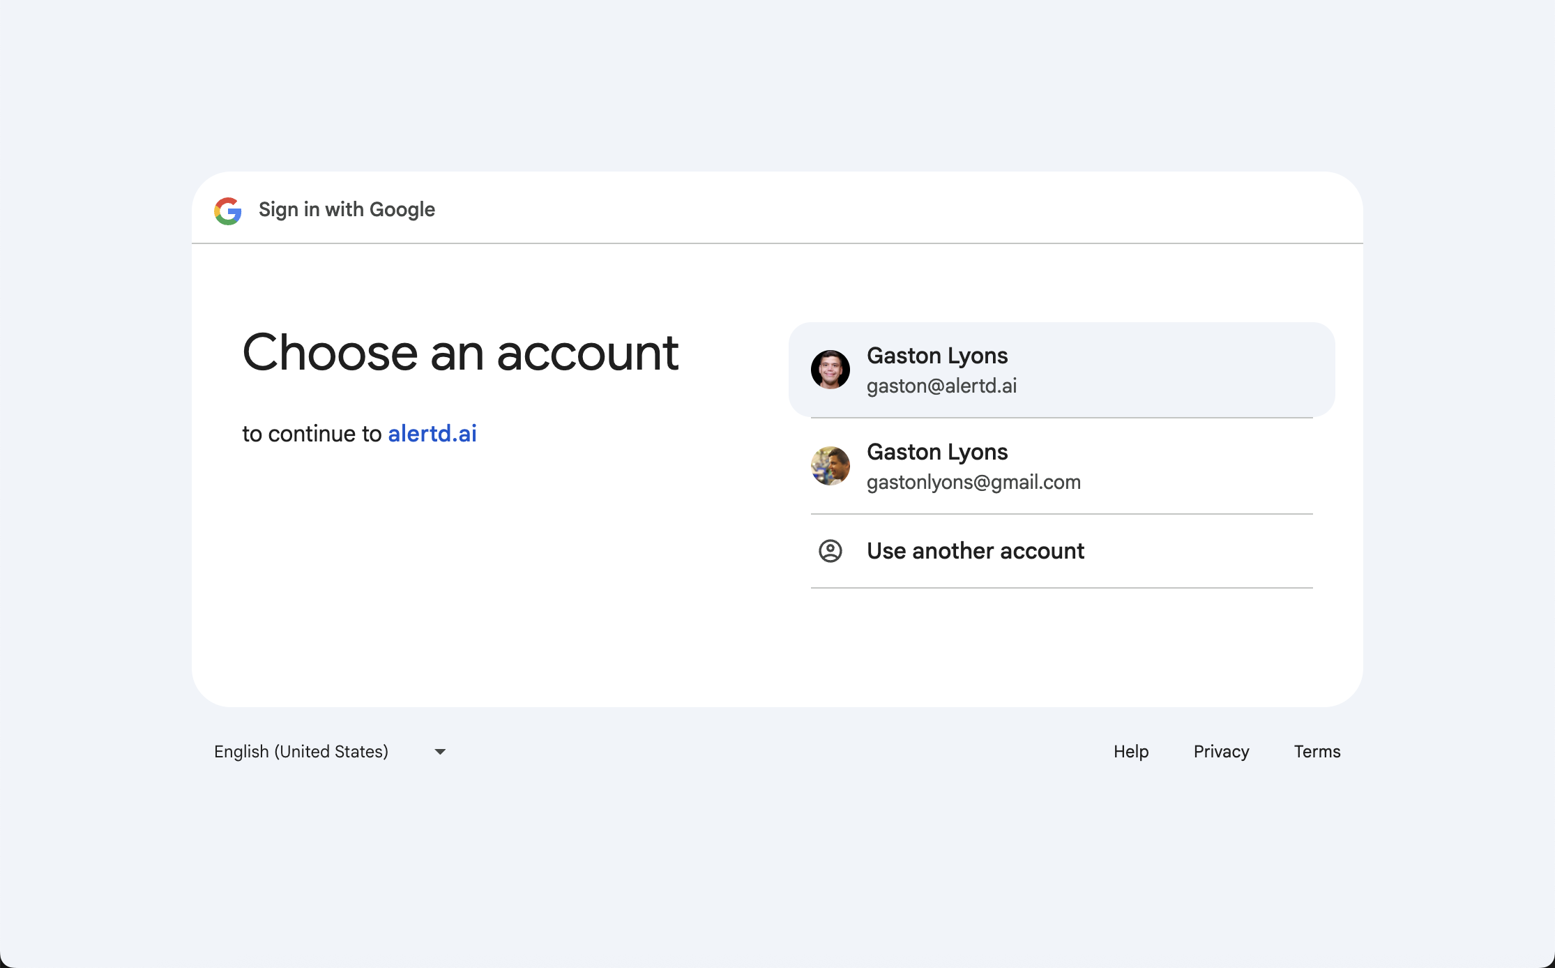The height and width of the screenshot is (968, 1555).
Task: Select the gaston@alertd.ai account
Action: pyautogui.click(x=1060, y=370)
